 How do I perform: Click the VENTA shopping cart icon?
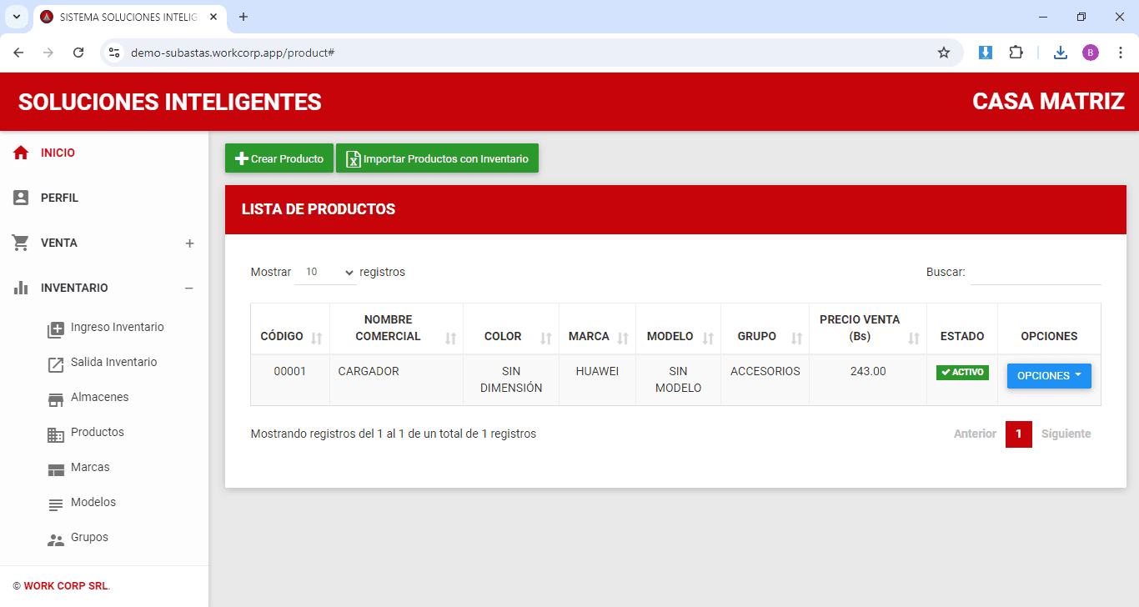click(21, 243)
